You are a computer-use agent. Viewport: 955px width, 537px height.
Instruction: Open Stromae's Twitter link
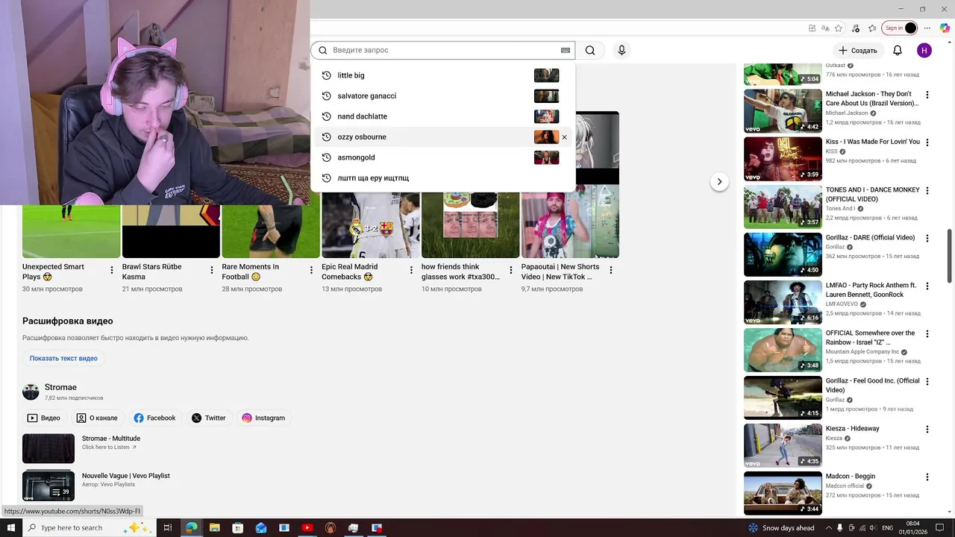[x=208, y=418]
